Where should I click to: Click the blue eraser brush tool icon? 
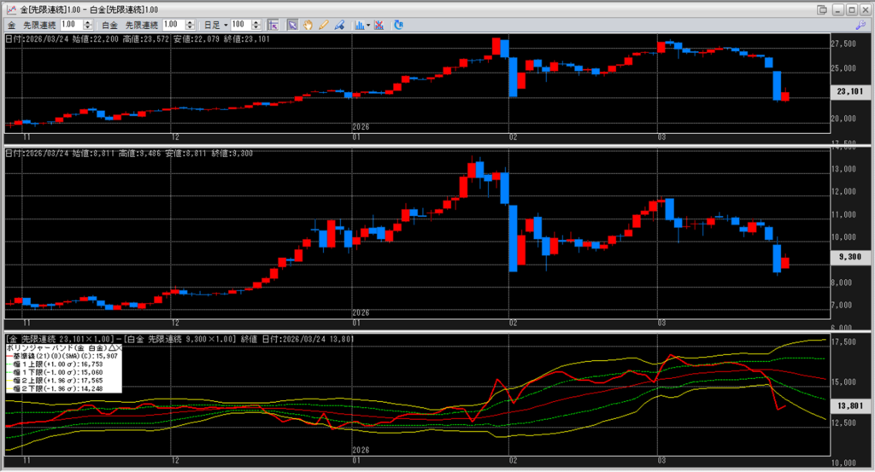pyautogui.click(x=339, y=25)
